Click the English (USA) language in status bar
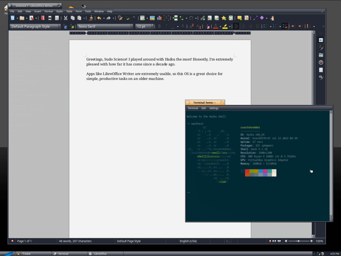 188,241
